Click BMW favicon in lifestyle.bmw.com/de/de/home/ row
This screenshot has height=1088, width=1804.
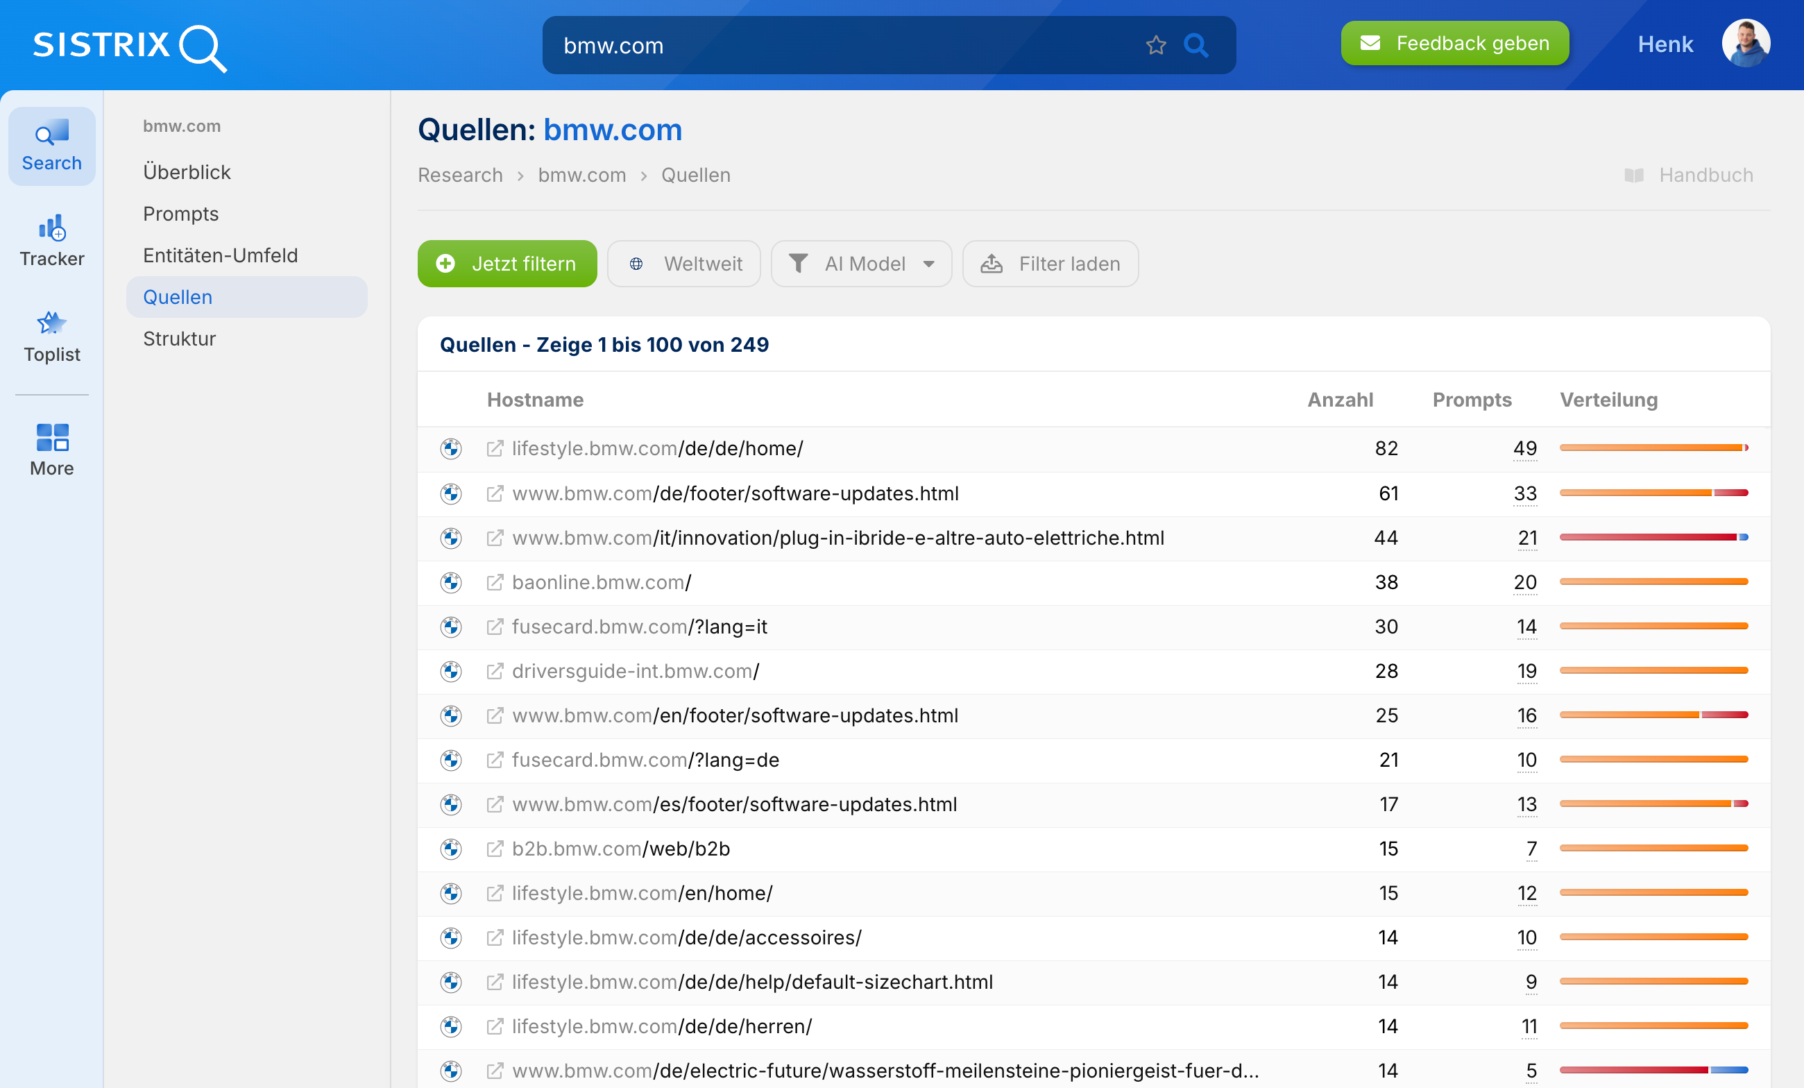pos(451,448)
